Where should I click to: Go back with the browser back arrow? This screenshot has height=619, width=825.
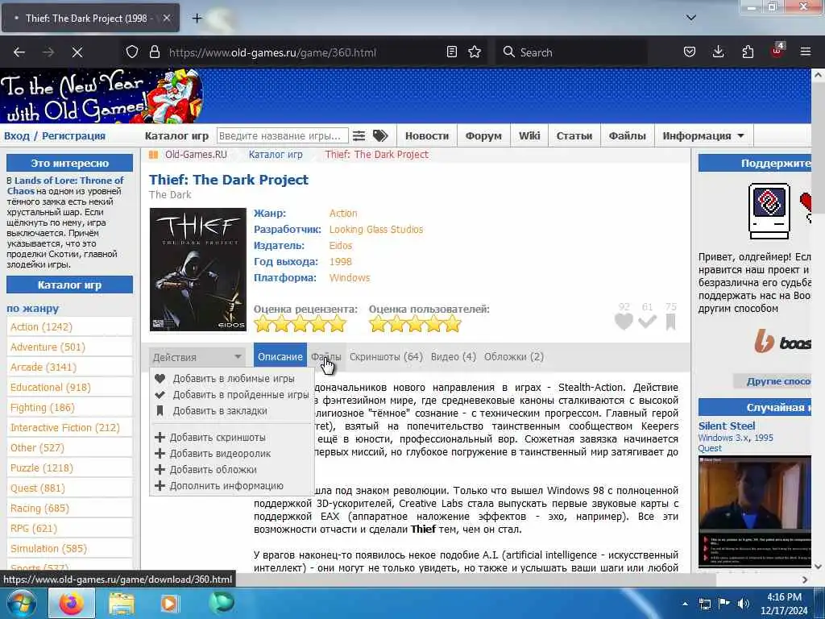click(x=19, y=52)
